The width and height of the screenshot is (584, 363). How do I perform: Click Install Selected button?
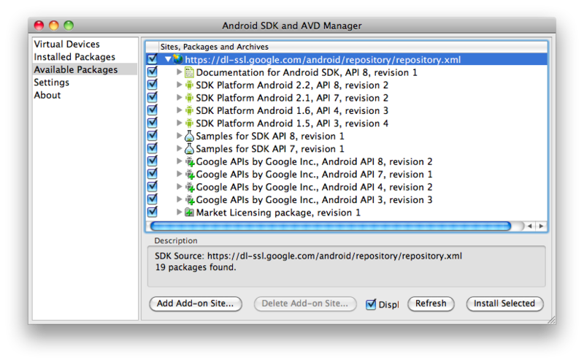(x=504, y=304)
